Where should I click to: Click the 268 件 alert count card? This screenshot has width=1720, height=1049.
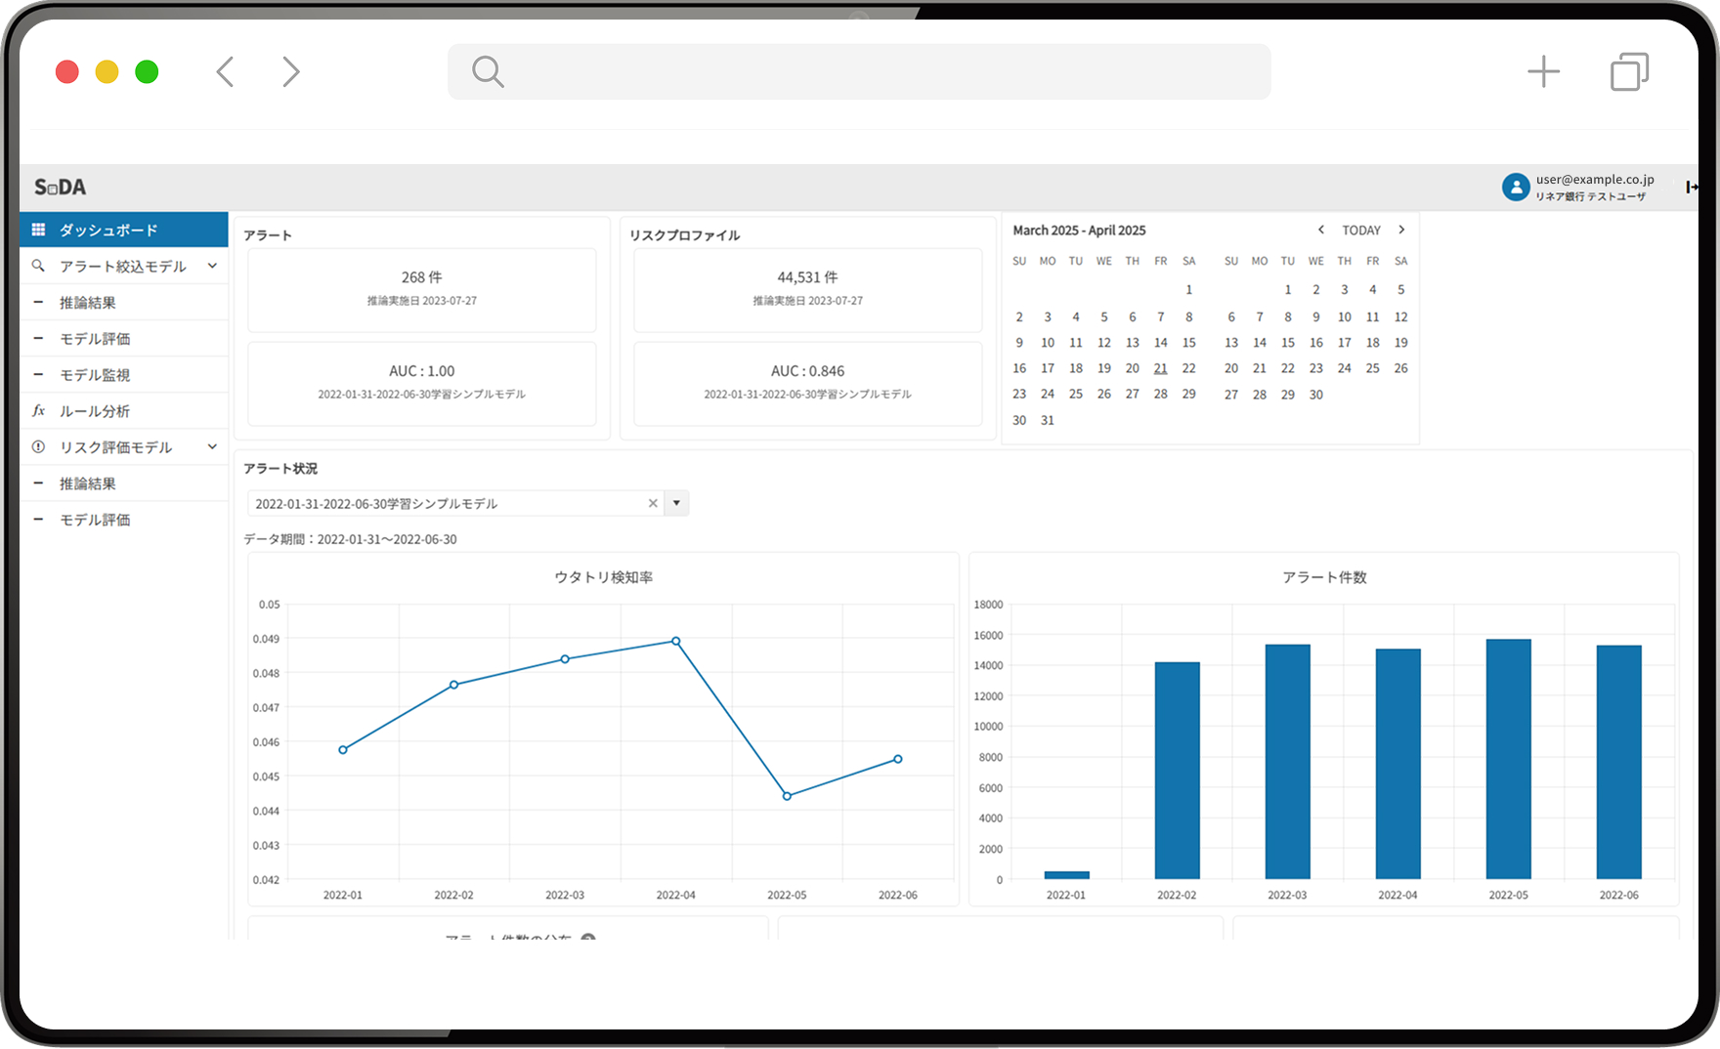pos(422,290)
